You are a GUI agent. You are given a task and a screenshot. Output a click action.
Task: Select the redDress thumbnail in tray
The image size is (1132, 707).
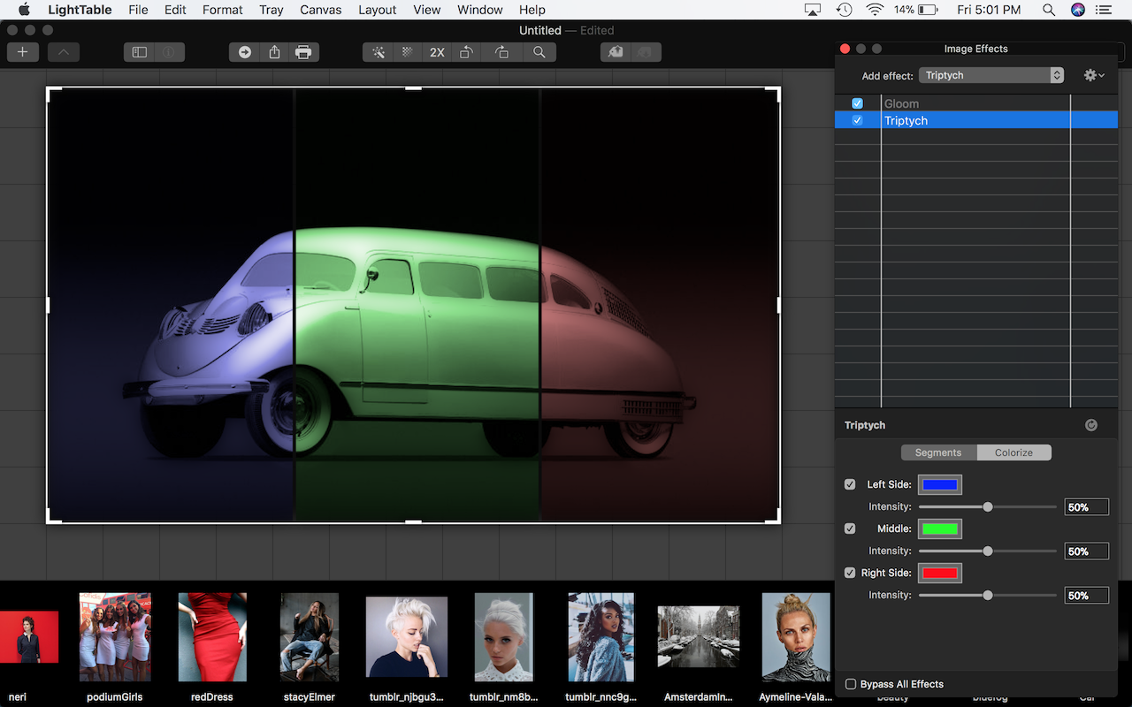pos(212,636)
